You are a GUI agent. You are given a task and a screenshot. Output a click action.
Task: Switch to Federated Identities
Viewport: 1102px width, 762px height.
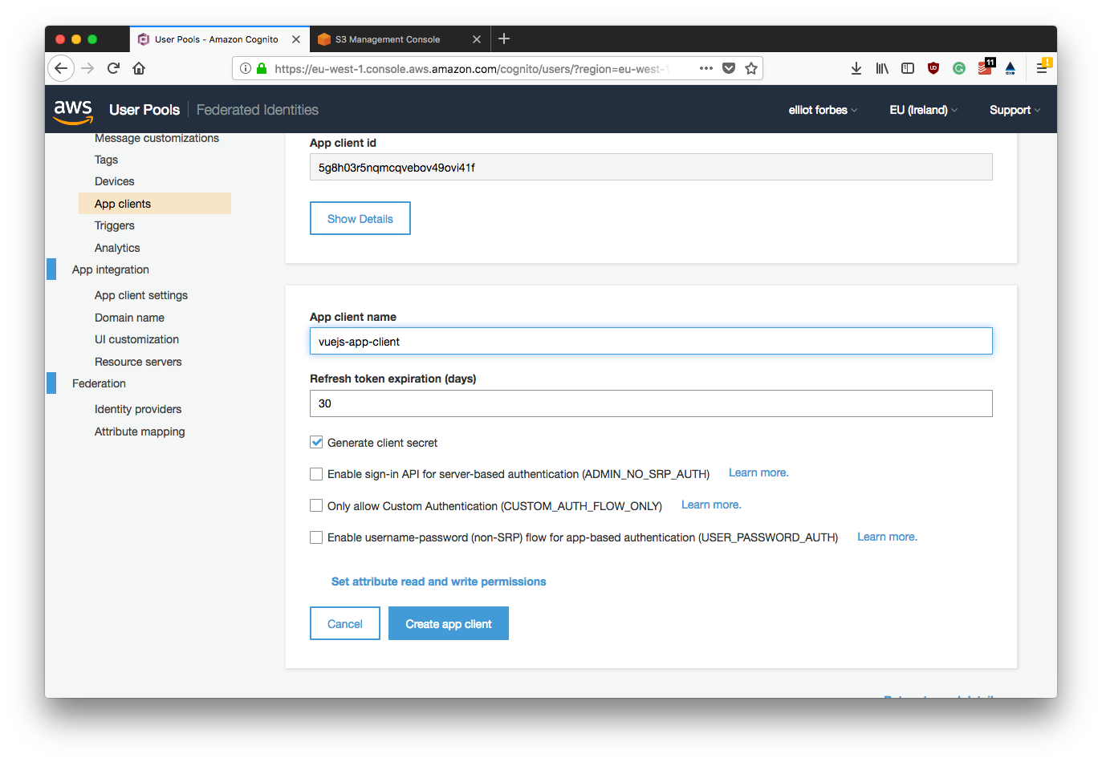click(x=258, y=110)
